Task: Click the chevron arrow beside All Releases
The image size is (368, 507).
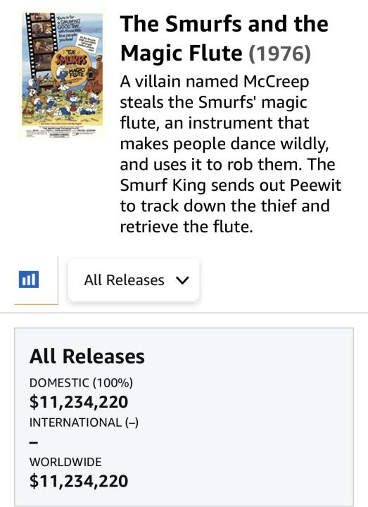Action: tap(182, 280)
